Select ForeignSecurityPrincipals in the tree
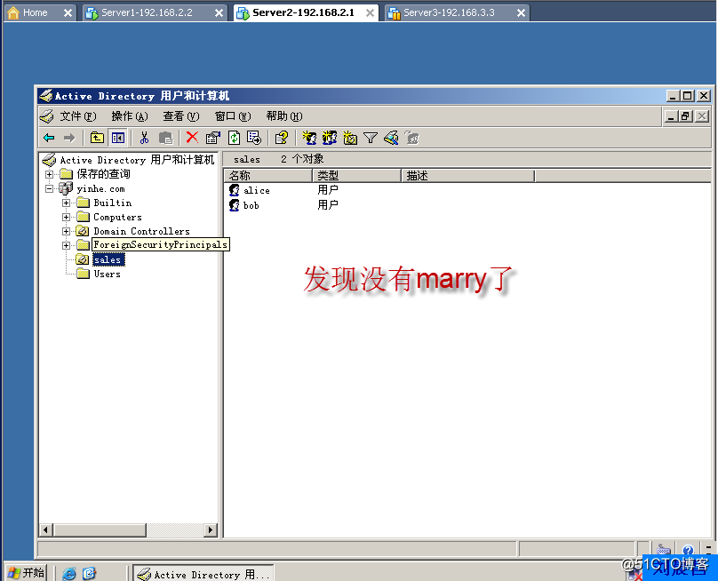 160,244
